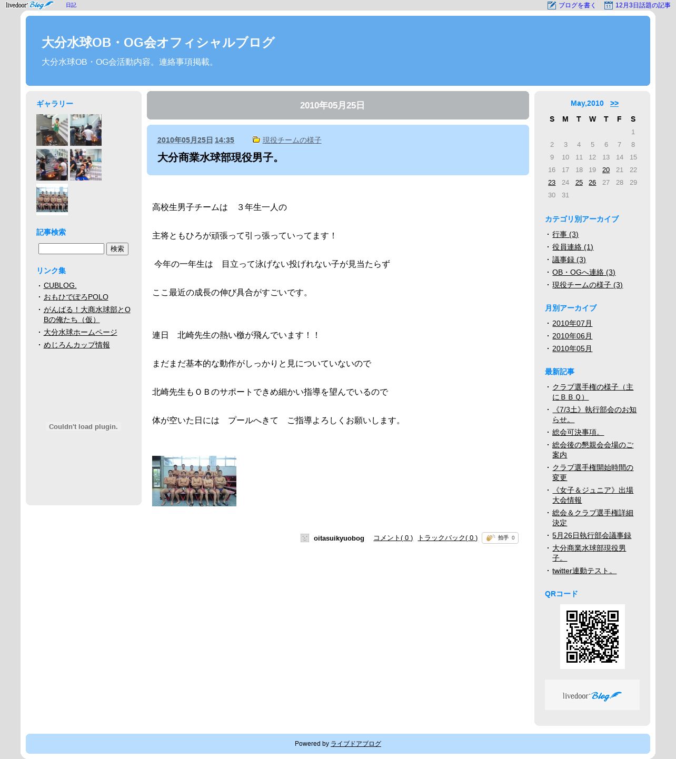Go to next month via >> link
The width and height of the screenshot is (676, 759).
coord(614,103)
